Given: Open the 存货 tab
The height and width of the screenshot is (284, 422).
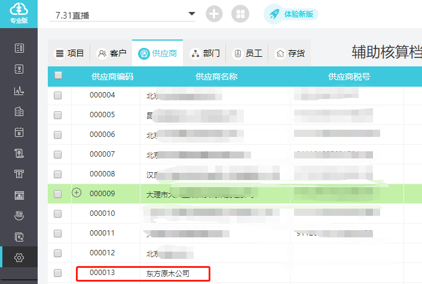Looking at the screenshot, I should coord(290,53).
